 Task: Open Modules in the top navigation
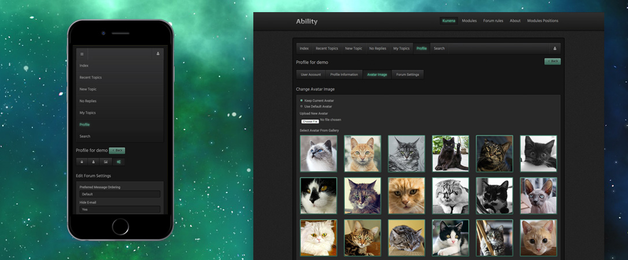tap(469, 21)
